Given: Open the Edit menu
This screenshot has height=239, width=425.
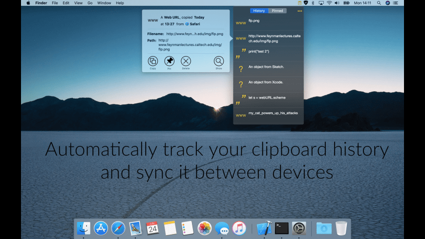Looking at the screenshot, I should (x=66, y=3).
